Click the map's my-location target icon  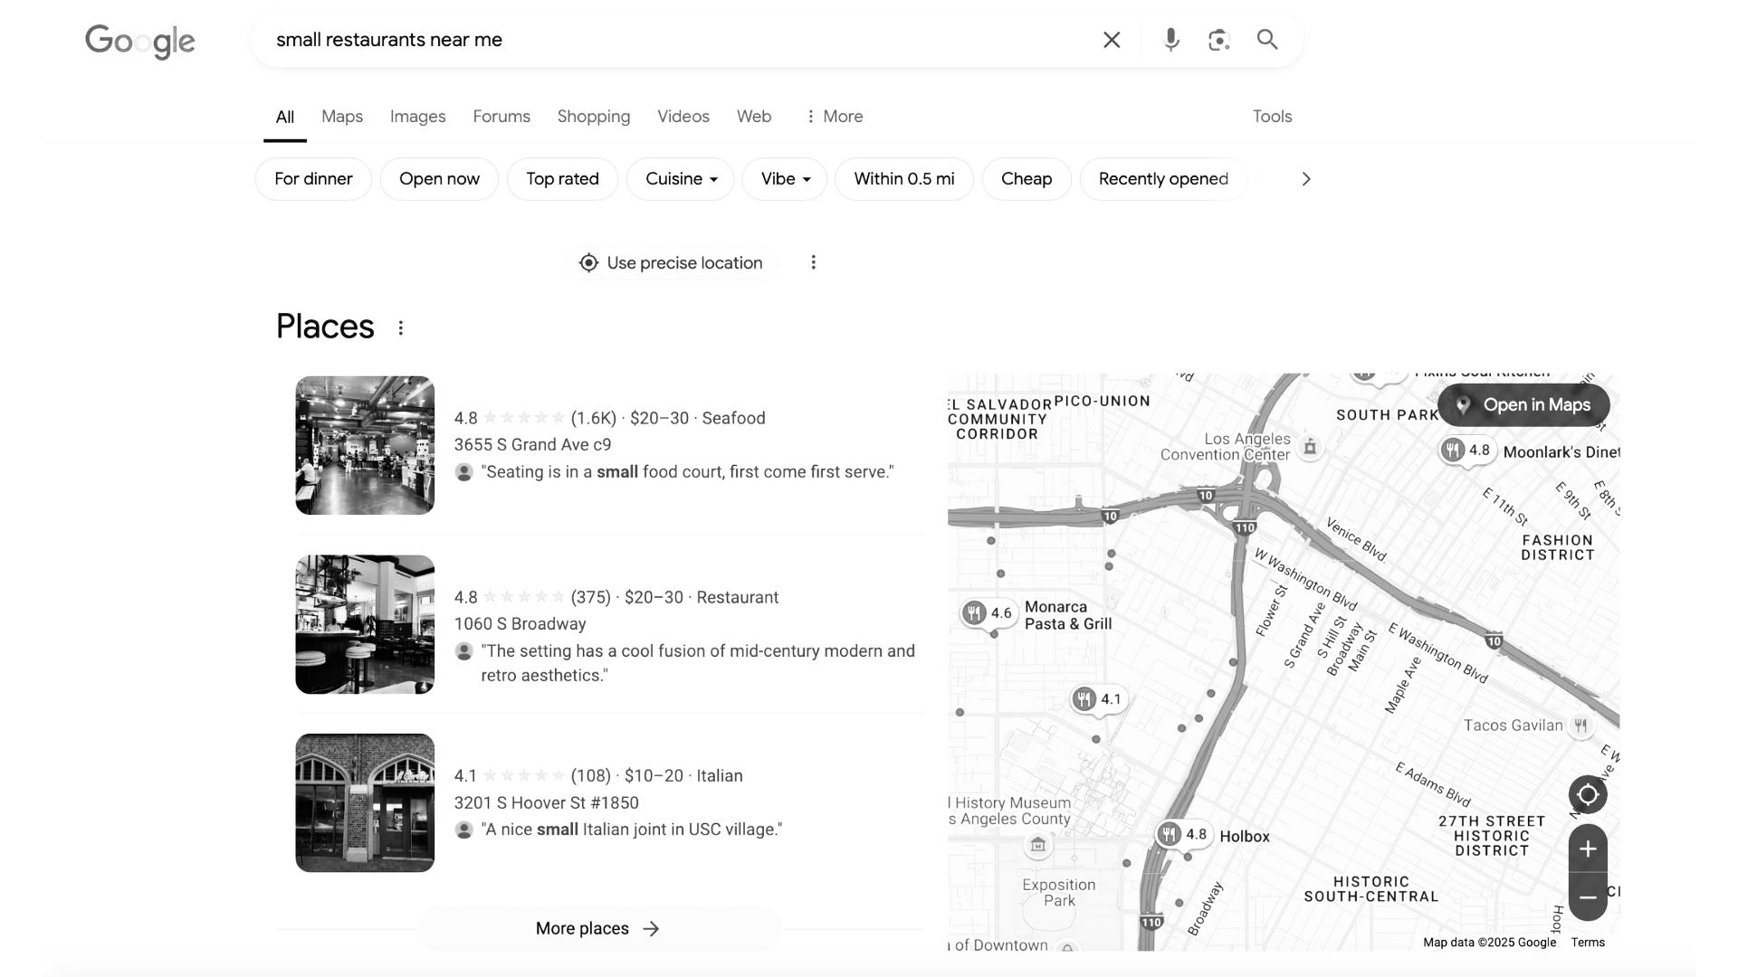(1588, 795)
